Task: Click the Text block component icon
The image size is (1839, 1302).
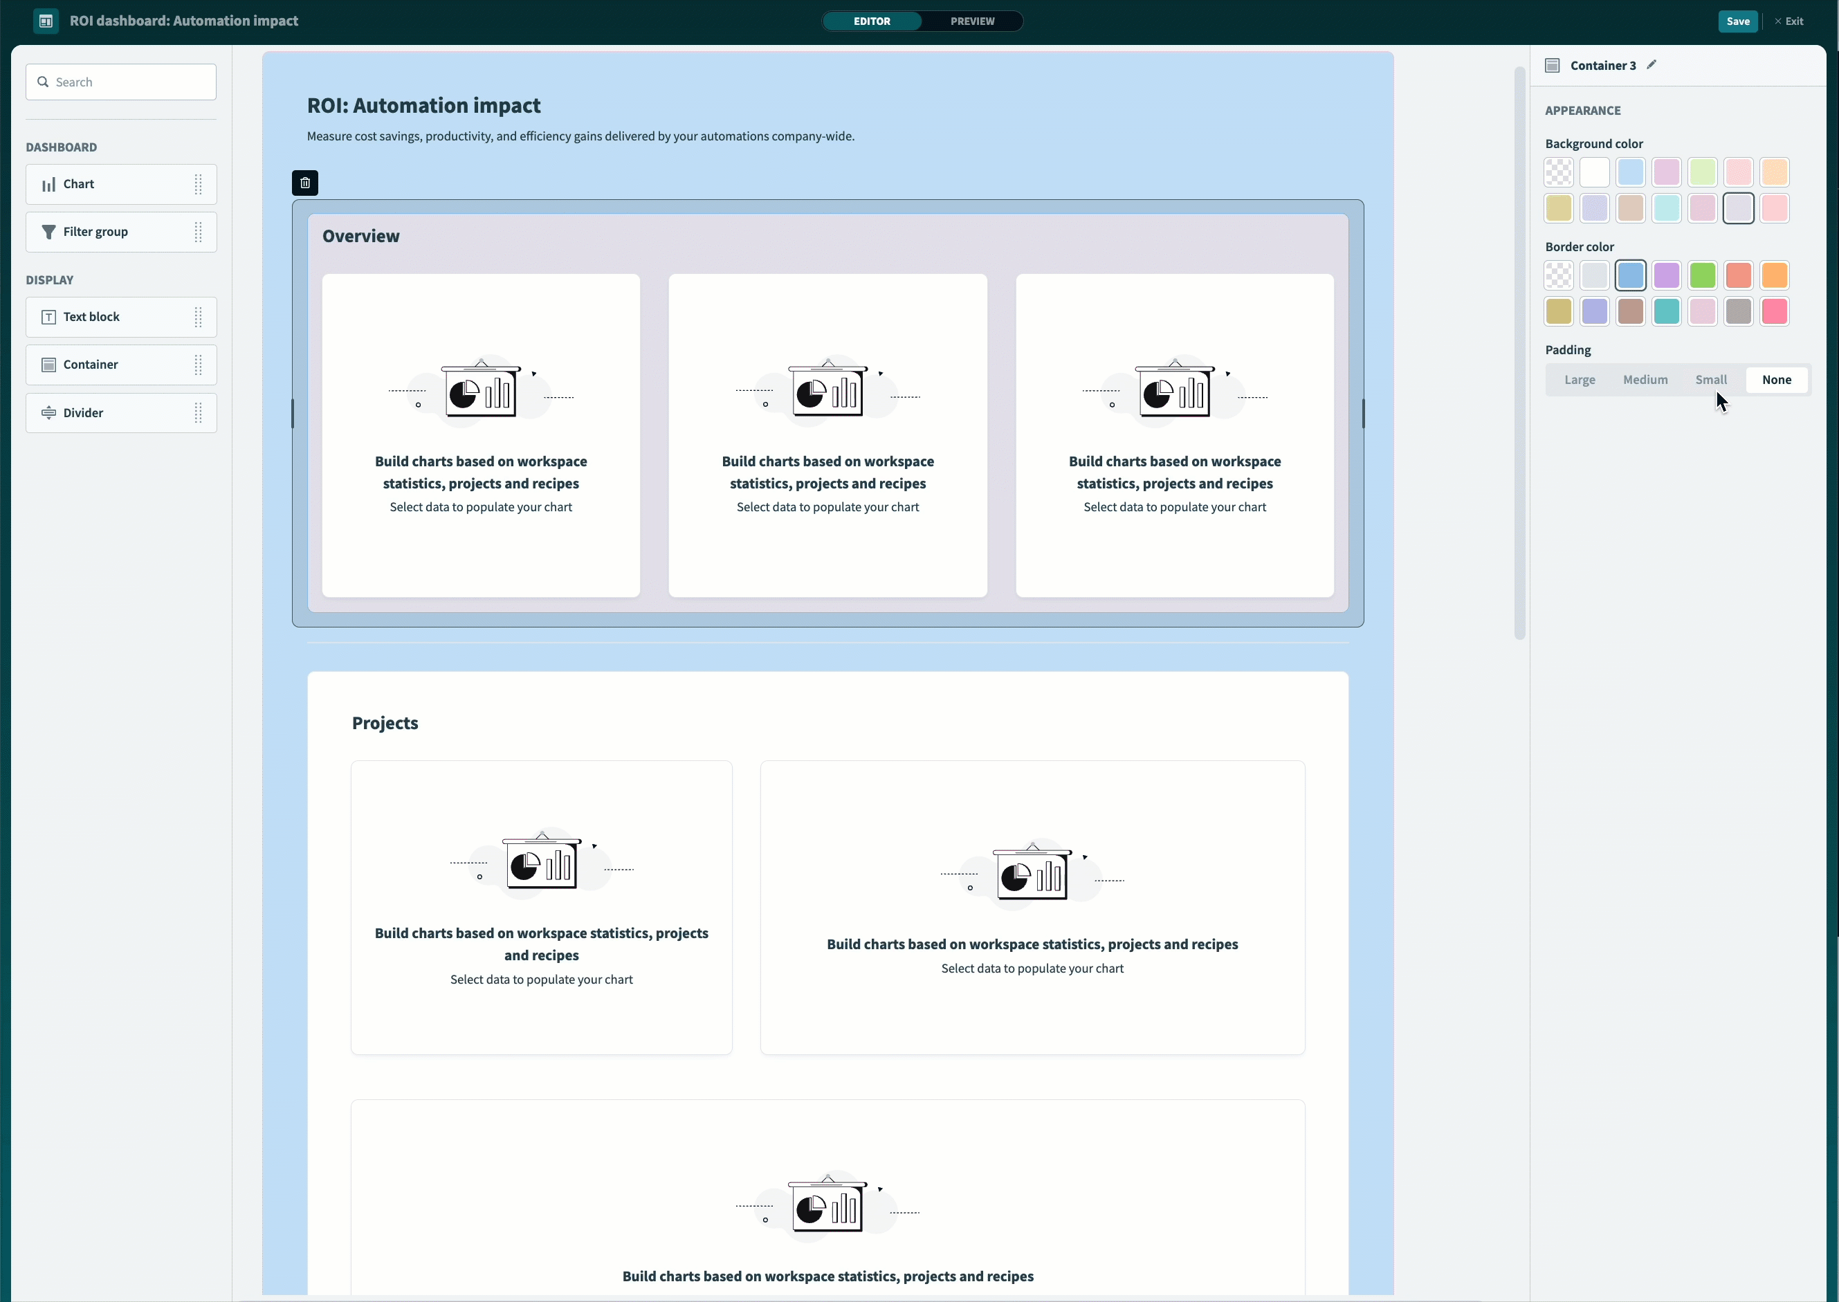Action: click(48, 317)
